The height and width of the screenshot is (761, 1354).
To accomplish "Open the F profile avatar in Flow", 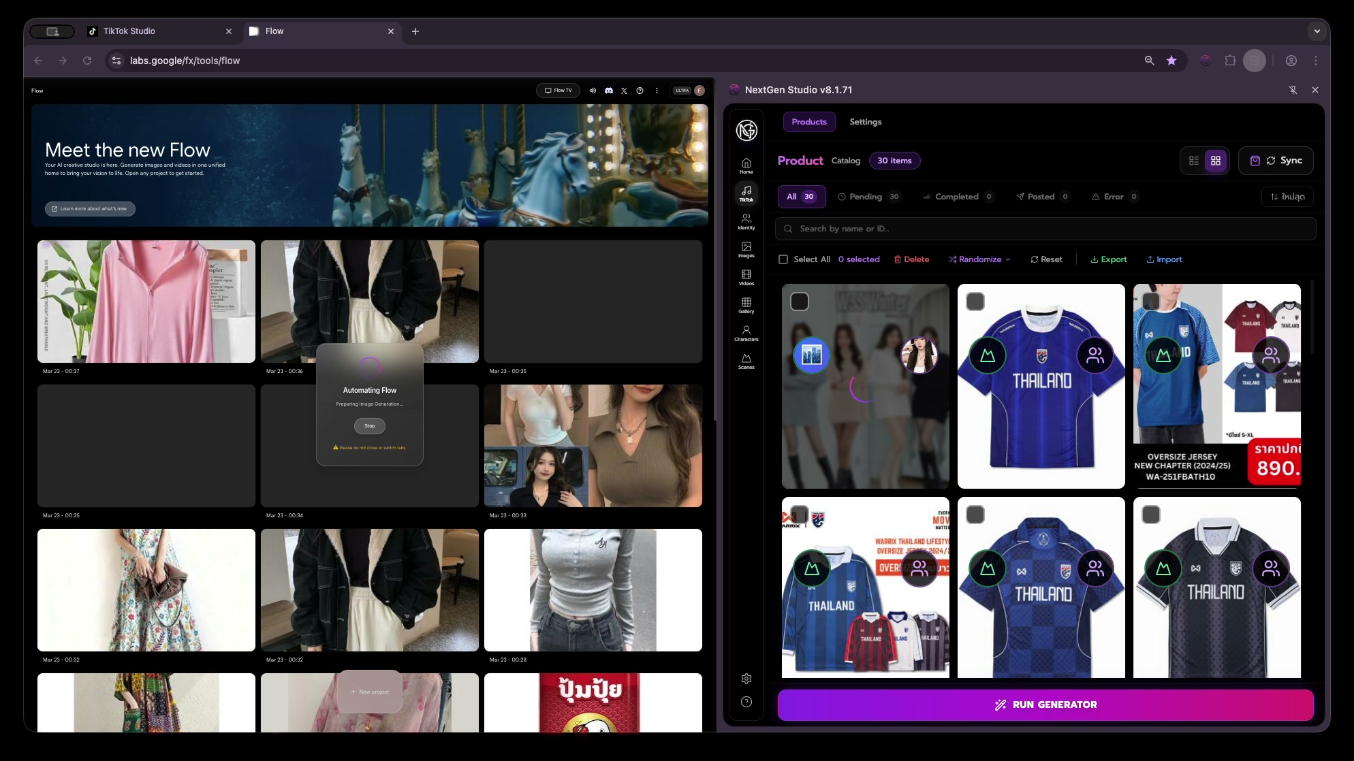I will (x=699, y=91).
